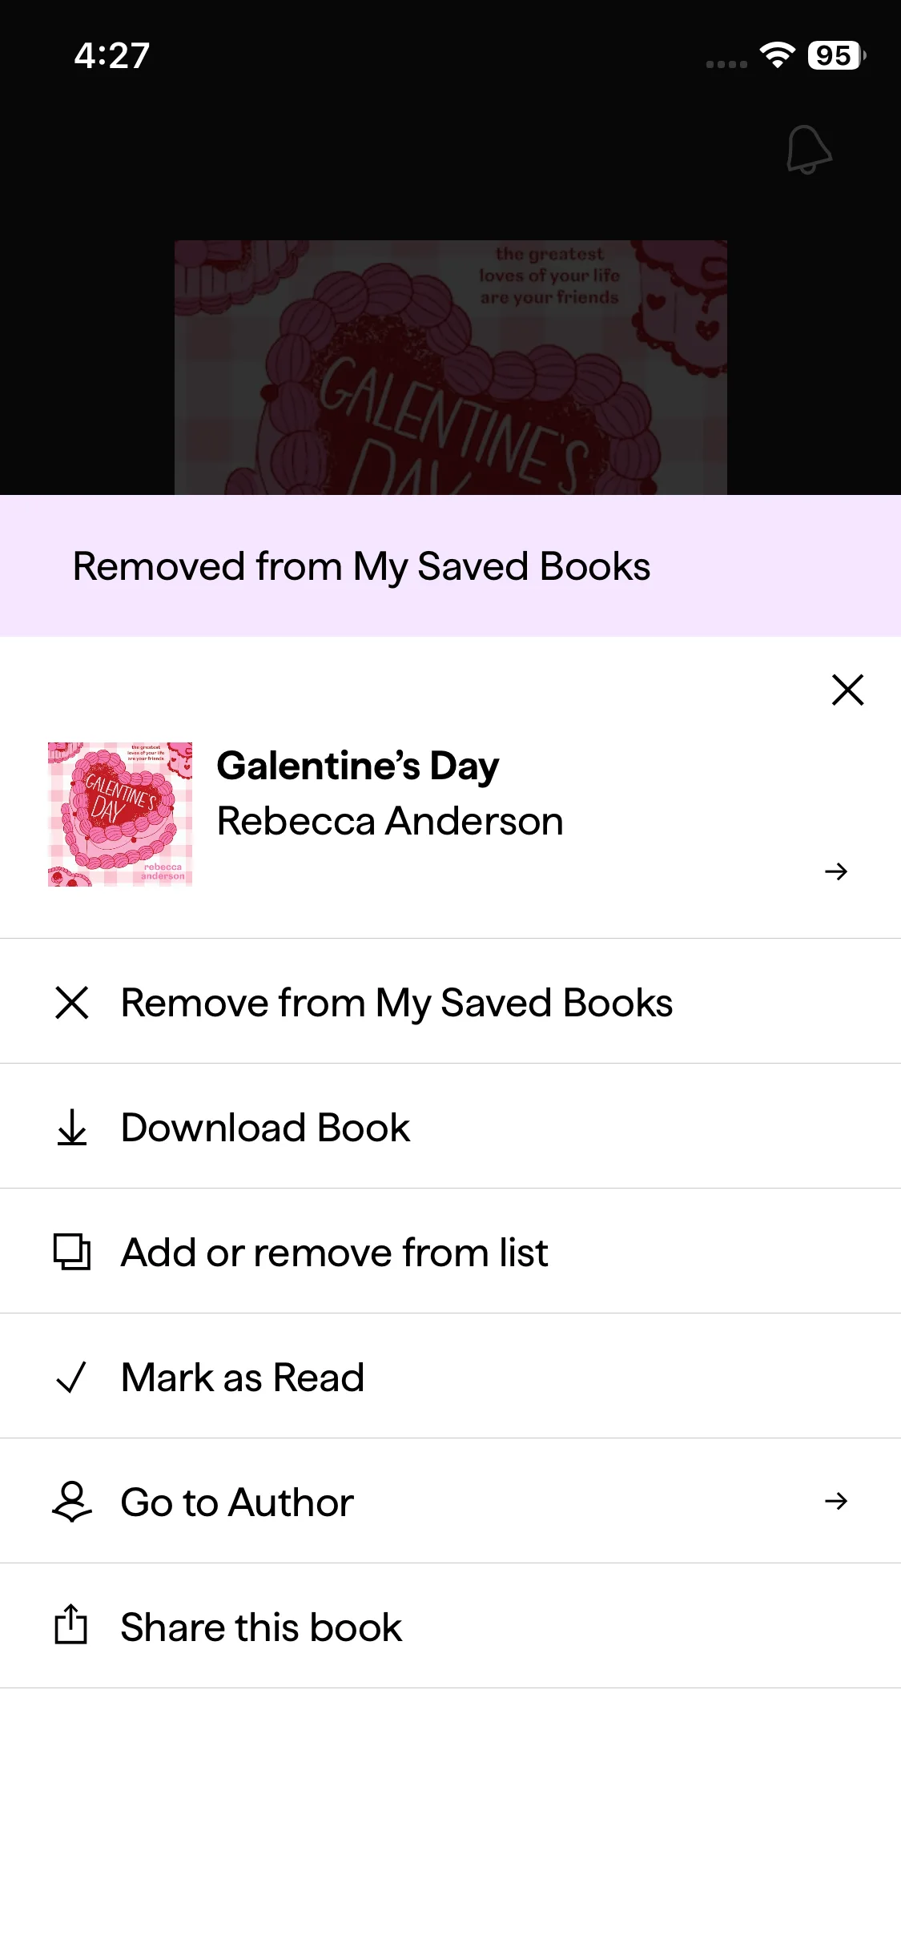Tap the download arrow icon
Screen dimensions: 901x1951
coord(72,1128)
